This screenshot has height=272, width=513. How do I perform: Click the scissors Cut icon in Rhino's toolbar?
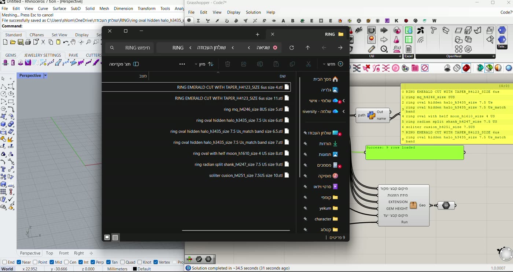point(43,42)
